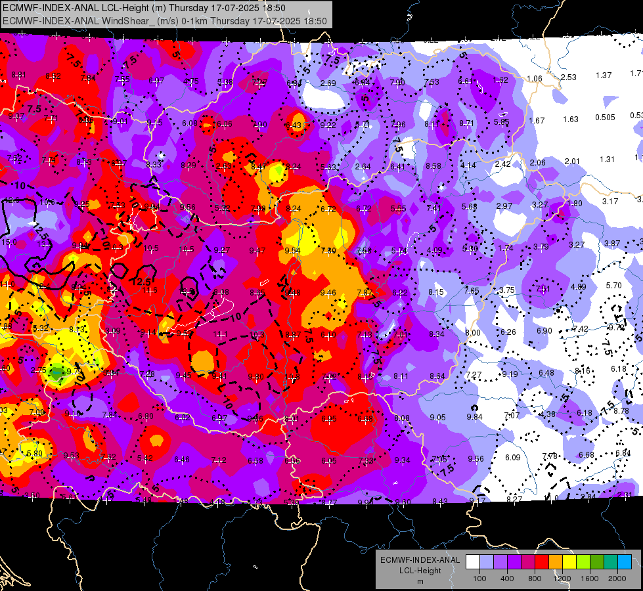Click the wind shear value '7.07'
Screen dimensions: 643x591
click(x=512, y=416)
